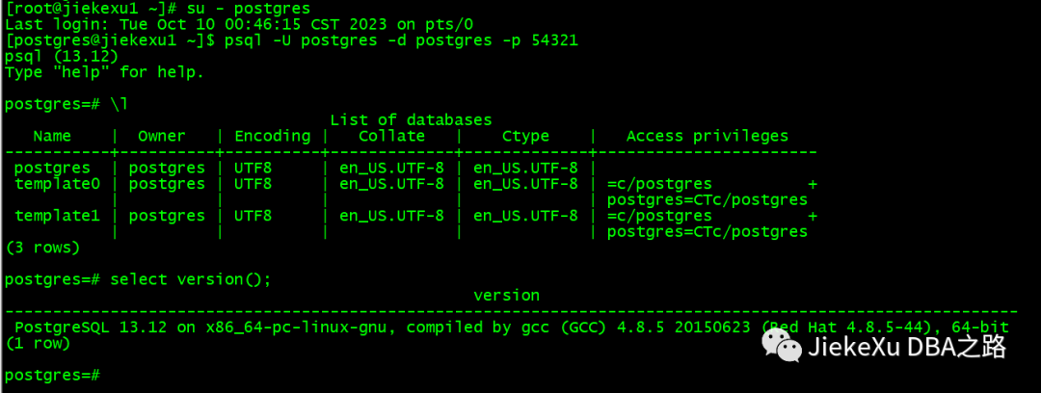The width and height of the screenshot is (1041, 393).
Task: Click the JiekeXu DBA watermark text
Action: pyautogui.click(x=908, y=347)
